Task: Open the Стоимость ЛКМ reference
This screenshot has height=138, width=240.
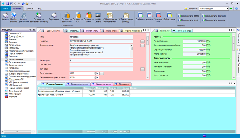Action: pyautogui.click(x=88, y=17)
